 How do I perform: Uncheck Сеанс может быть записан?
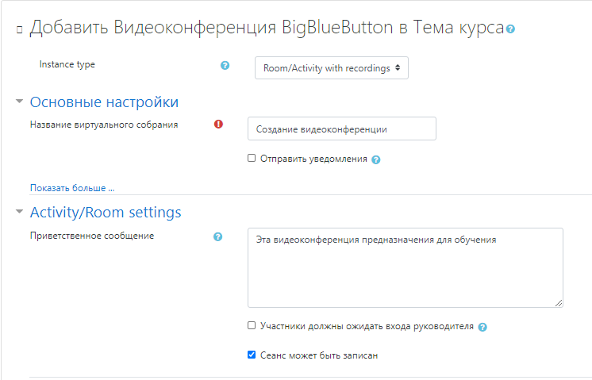[252, 355]
